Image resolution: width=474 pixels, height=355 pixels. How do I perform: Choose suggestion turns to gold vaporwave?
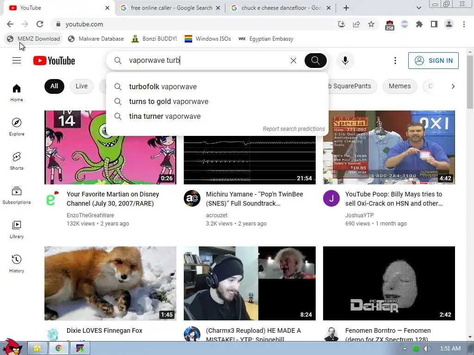[218, 101]
